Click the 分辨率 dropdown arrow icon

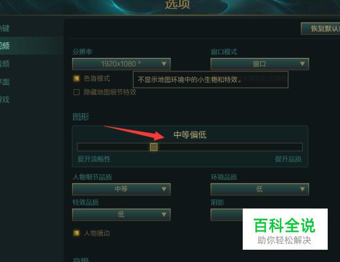point(164,64)
